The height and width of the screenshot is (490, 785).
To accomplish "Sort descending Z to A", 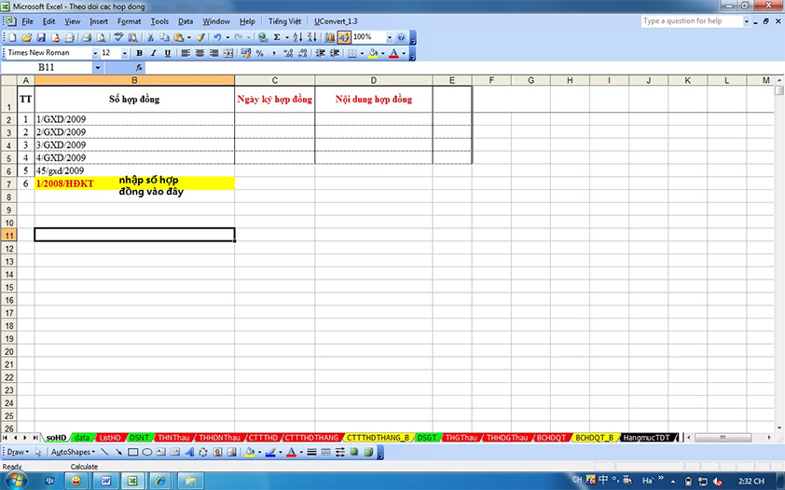I will (312, 37).
